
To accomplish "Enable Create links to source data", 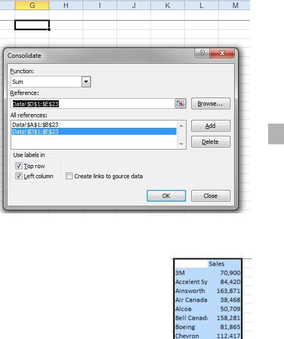I will tap(69, 176).
